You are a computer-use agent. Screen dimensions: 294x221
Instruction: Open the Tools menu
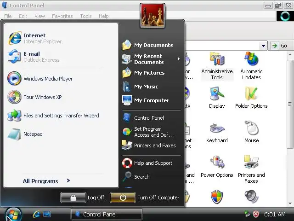pos(86,16)
